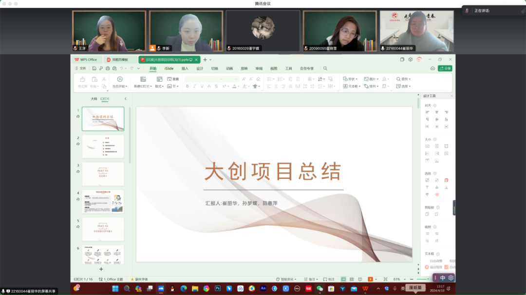
Task: Open Photoshop from the Windows taskbar
Action: click(x=218, y=288)
